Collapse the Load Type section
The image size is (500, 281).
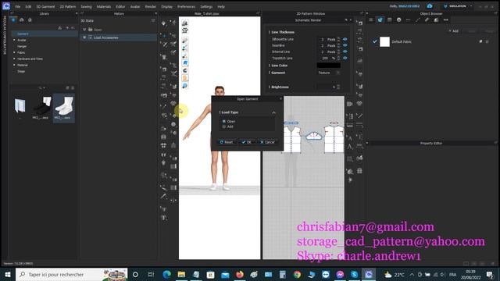[273, 112]
